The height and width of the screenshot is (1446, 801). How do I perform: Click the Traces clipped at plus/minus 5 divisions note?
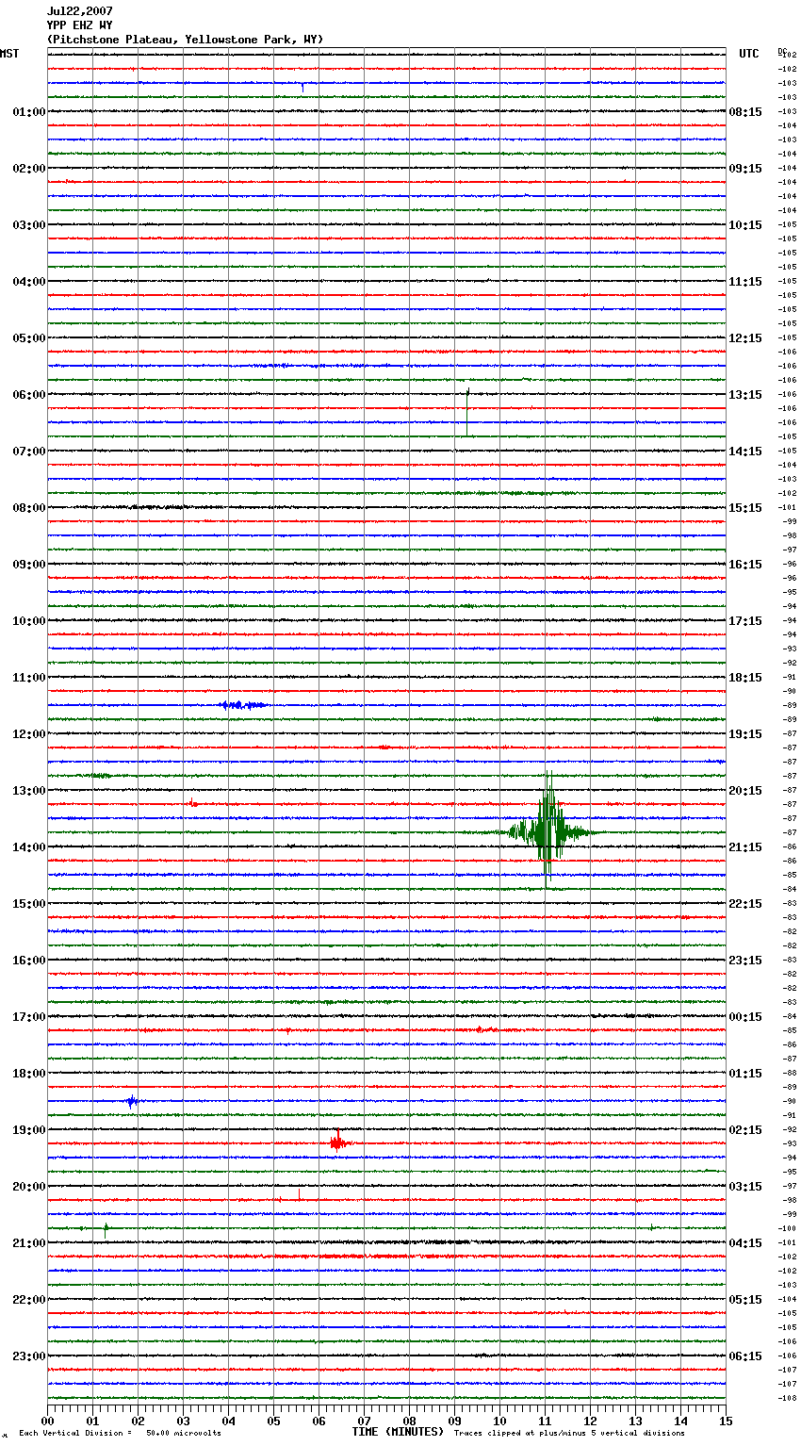tap(569, 1433)
